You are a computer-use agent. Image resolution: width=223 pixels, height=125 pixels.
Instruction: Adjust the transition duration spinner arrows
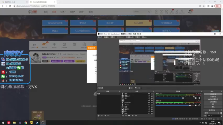click(221, 116)
